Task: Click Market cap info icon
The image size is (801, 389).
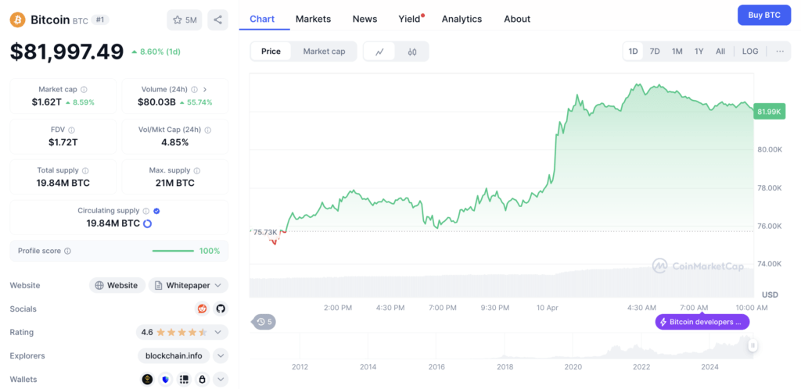Action: pyautogui.click(x=84, y=89)
